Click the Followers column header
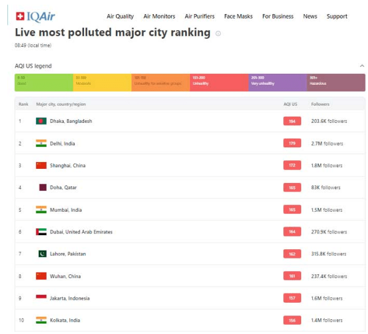368x334 pixels. tap(320, 104)
